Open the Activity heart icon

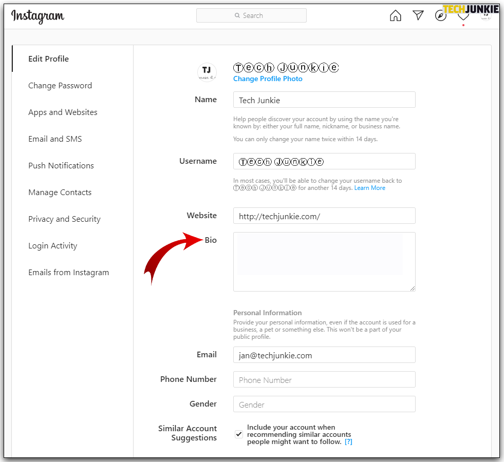coord(463,15)
